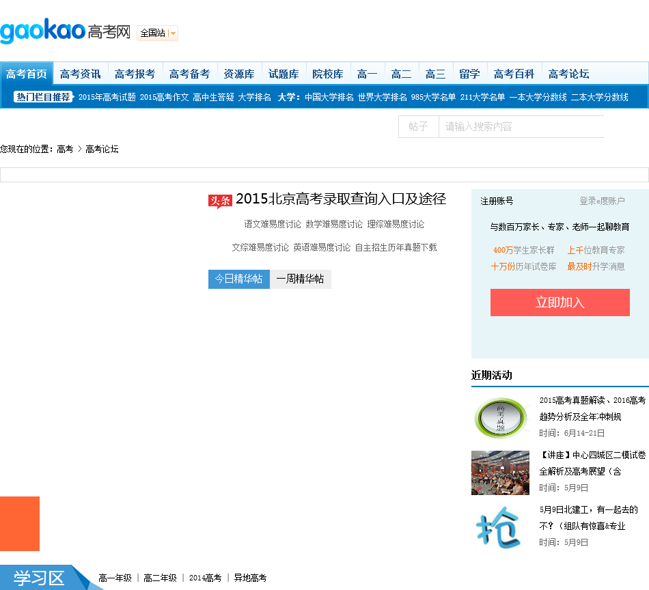Open the 高中生答疑 link
The height and width of the screenshot is (590, 649).
coord(214,97)
